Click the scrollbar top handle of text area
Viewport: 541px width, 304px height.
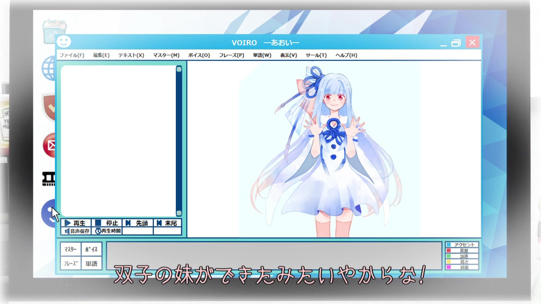tap(179, 69)
